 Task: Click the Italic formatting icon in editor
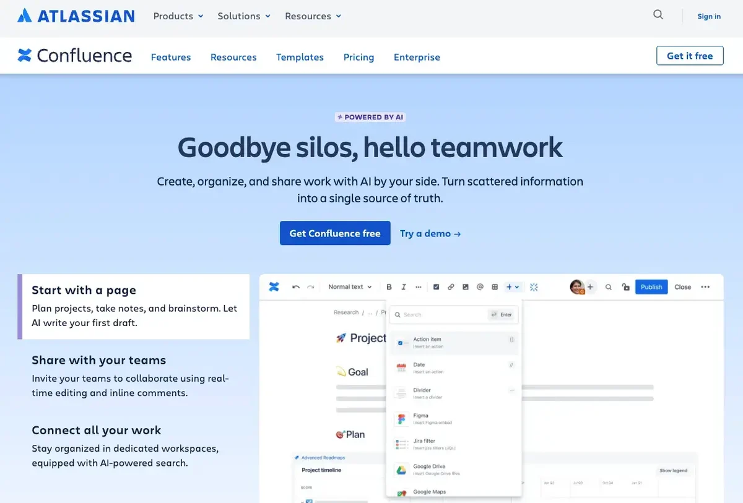(x=404, y=287)
